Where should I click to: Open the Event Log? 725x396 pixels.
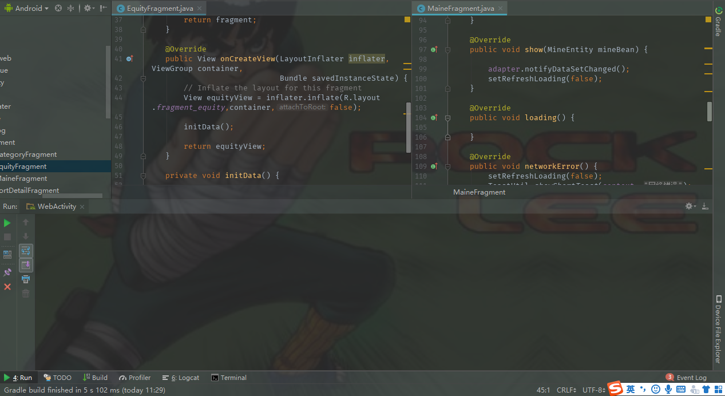692,377
